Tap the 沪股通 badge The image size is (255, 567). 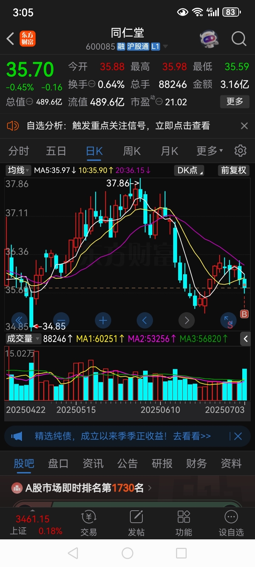tap(138, 47)
